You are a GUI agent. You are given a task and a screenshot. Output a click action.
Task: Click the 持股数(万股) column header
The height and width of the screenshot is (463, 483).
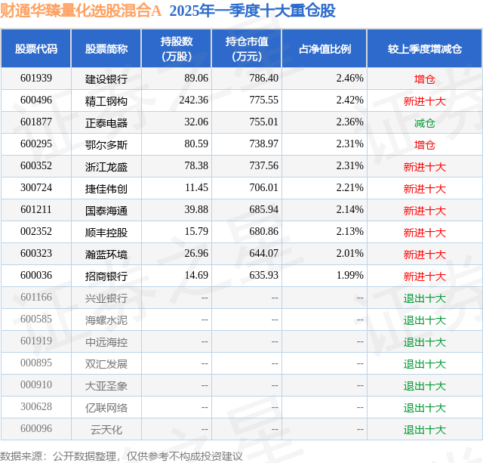pyautogui.click(x=177, y=48)
